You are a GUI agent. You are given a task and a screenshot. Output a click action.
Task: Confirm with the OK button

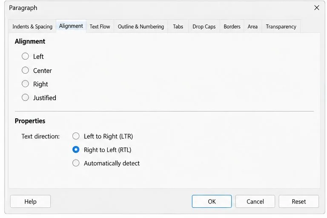pos(212,201)
